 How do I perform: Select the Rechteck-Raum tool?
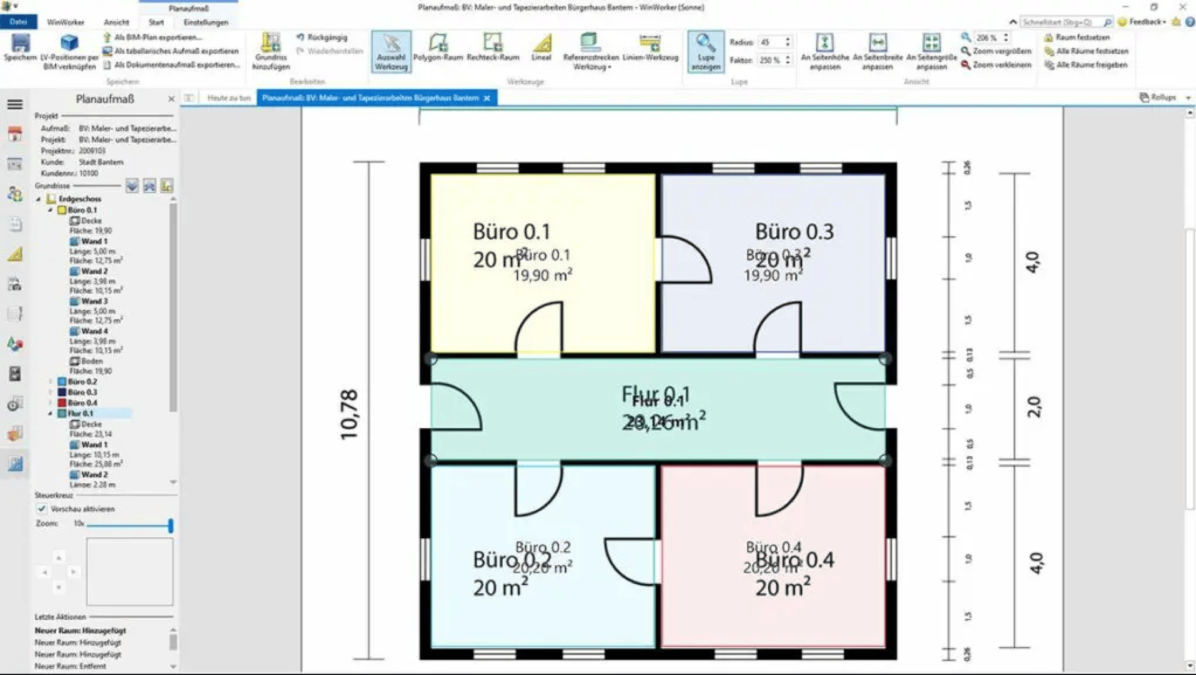493,49
